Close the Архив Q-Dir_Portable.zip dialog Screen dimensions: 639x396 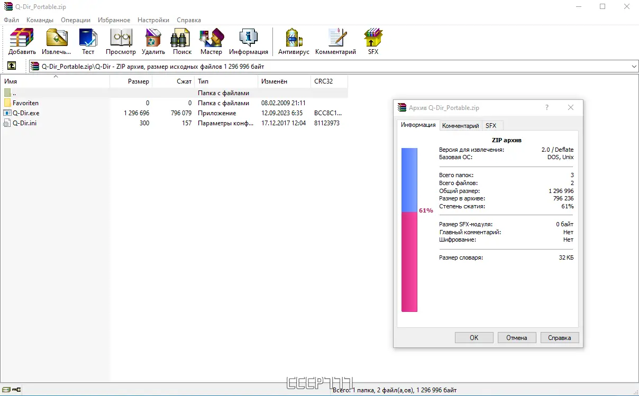pos(571,107)
